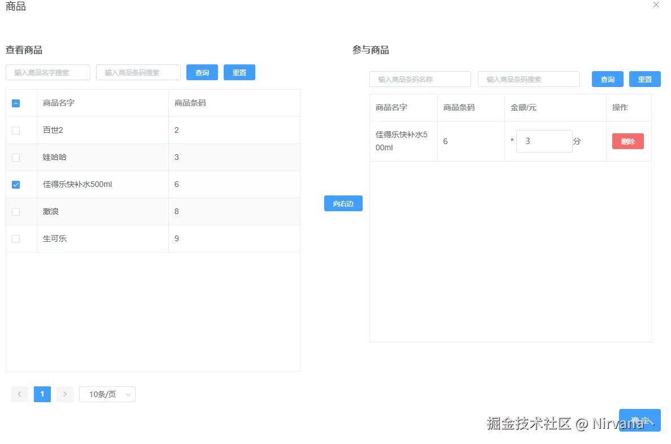Go to next page arrow

pyautogui.click(x=65, y=394)
